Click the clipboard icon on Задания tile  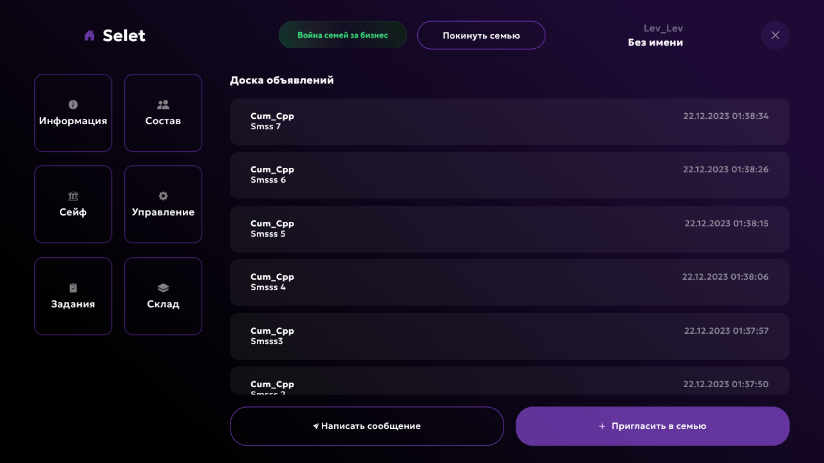click(73, 288)
